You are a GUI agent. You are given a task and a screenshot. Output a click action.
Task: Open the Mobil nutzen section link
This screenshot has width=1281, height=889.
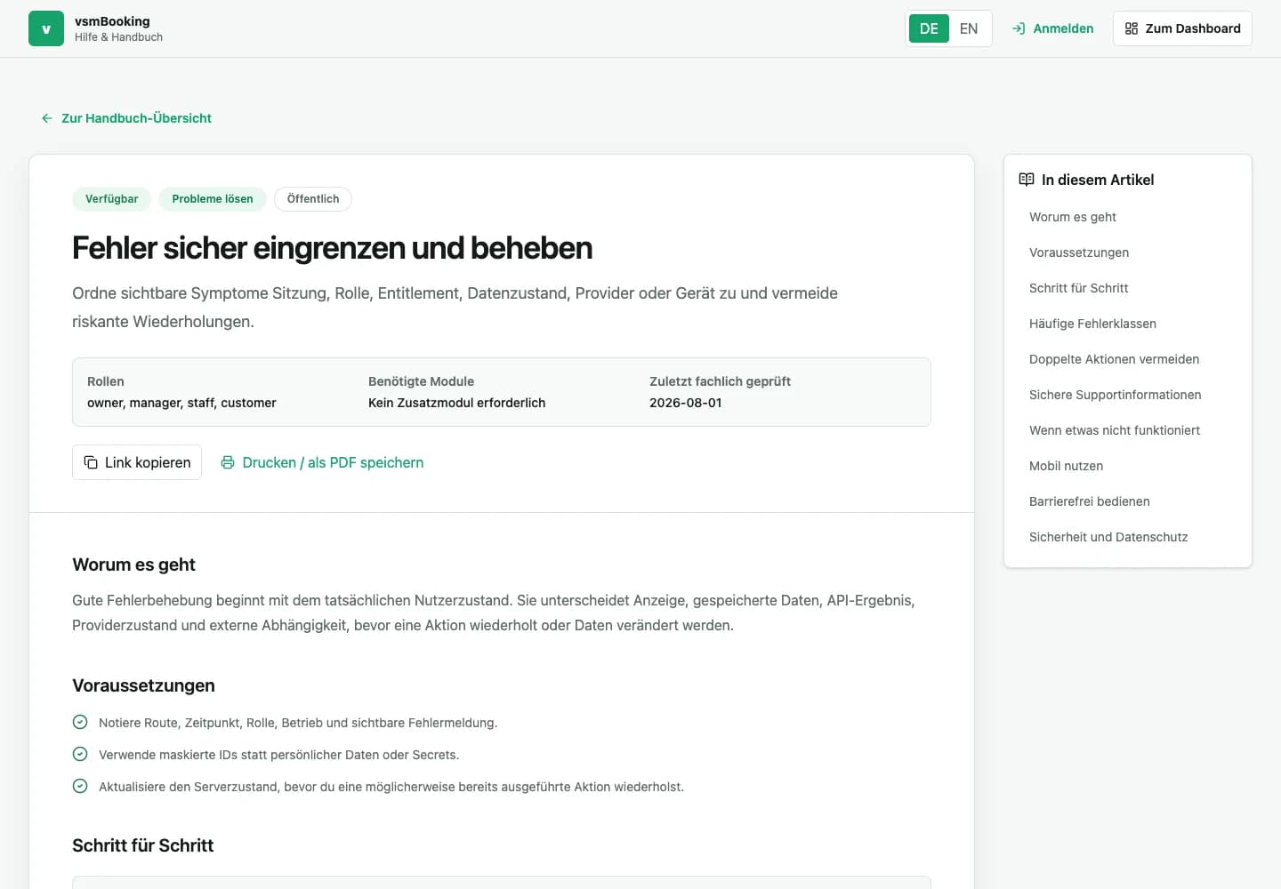(x=1066, y=466)
